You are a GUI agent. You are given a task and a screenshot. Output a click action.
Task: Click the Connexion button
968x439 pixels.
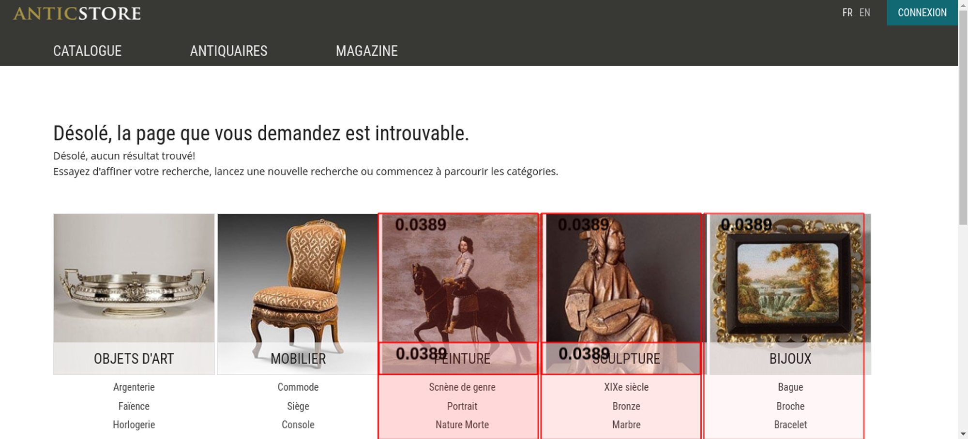tap(922, 13)
